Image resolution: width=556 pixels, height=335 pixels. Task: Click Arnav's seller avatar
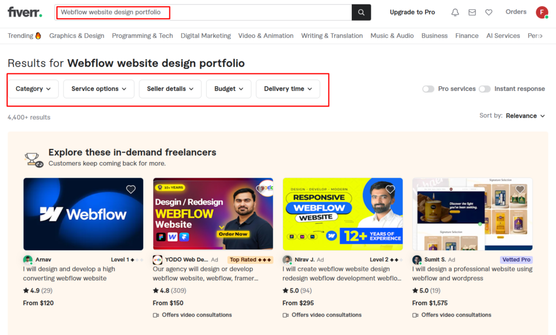coord(28,260)
